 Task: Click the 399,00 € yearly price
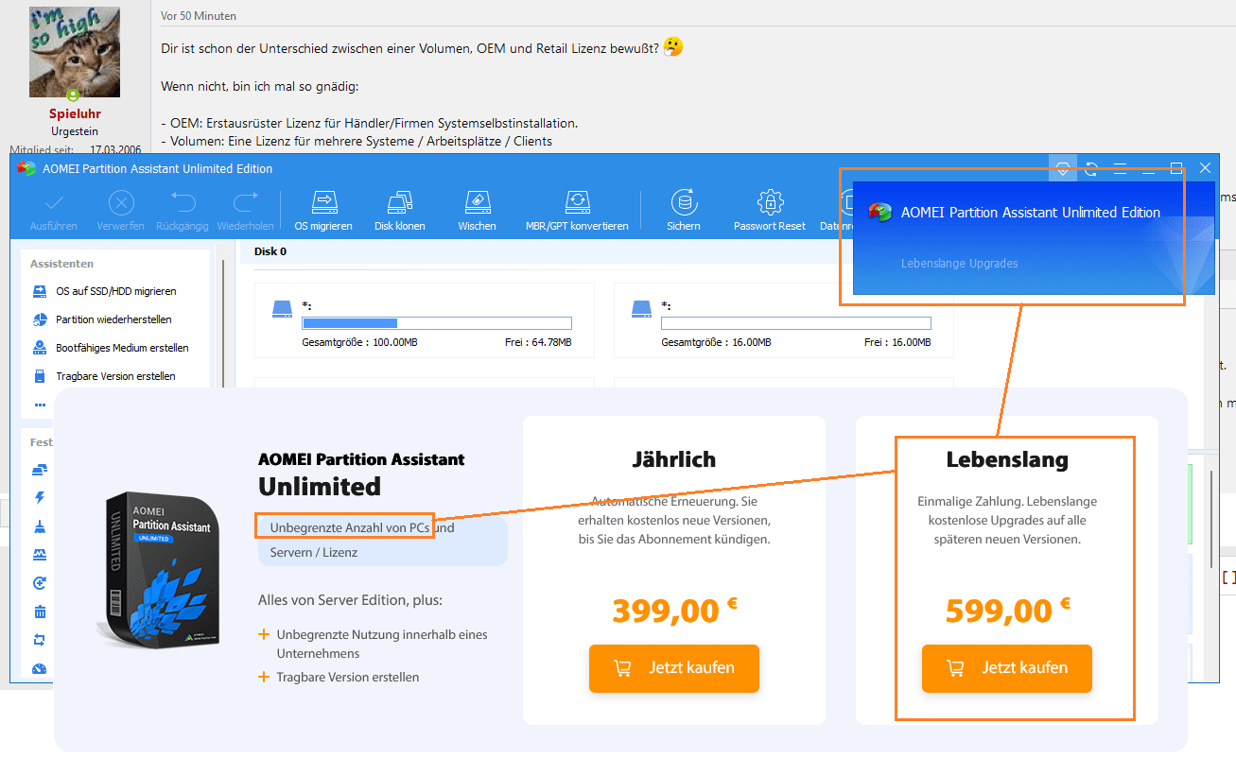click(x=674, y=611)
